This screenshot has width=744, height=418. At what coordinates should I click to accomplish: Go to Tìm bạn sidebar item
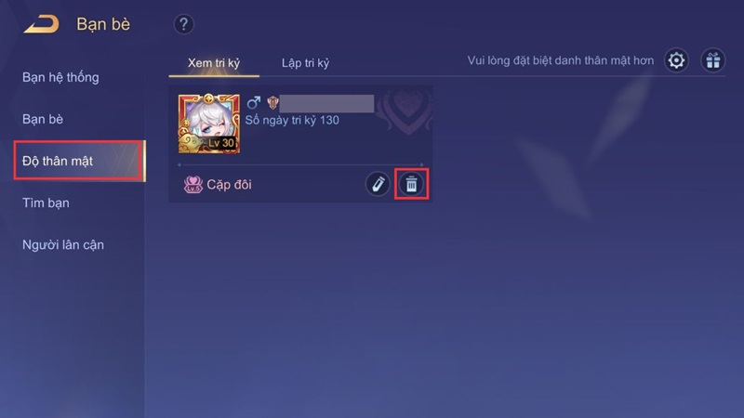(46, 202)
